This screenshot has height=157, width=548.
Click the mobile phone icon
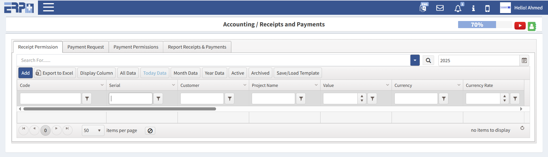pyautogui.click(x=487, y=9)
